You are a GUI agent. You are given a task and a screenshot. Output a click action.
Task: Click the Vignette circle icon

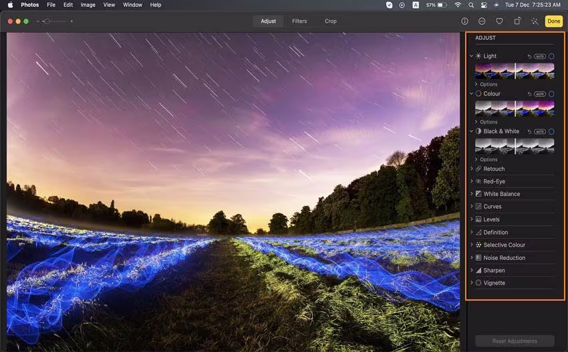point(478,283)
